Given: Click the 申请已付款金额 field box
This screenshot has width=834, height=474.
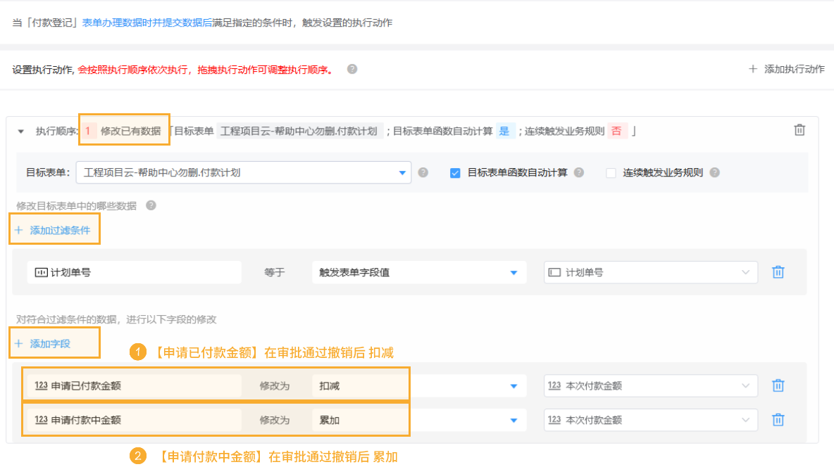Looking at the screenshot, I should pyautogui.click(x=134, y=385).
